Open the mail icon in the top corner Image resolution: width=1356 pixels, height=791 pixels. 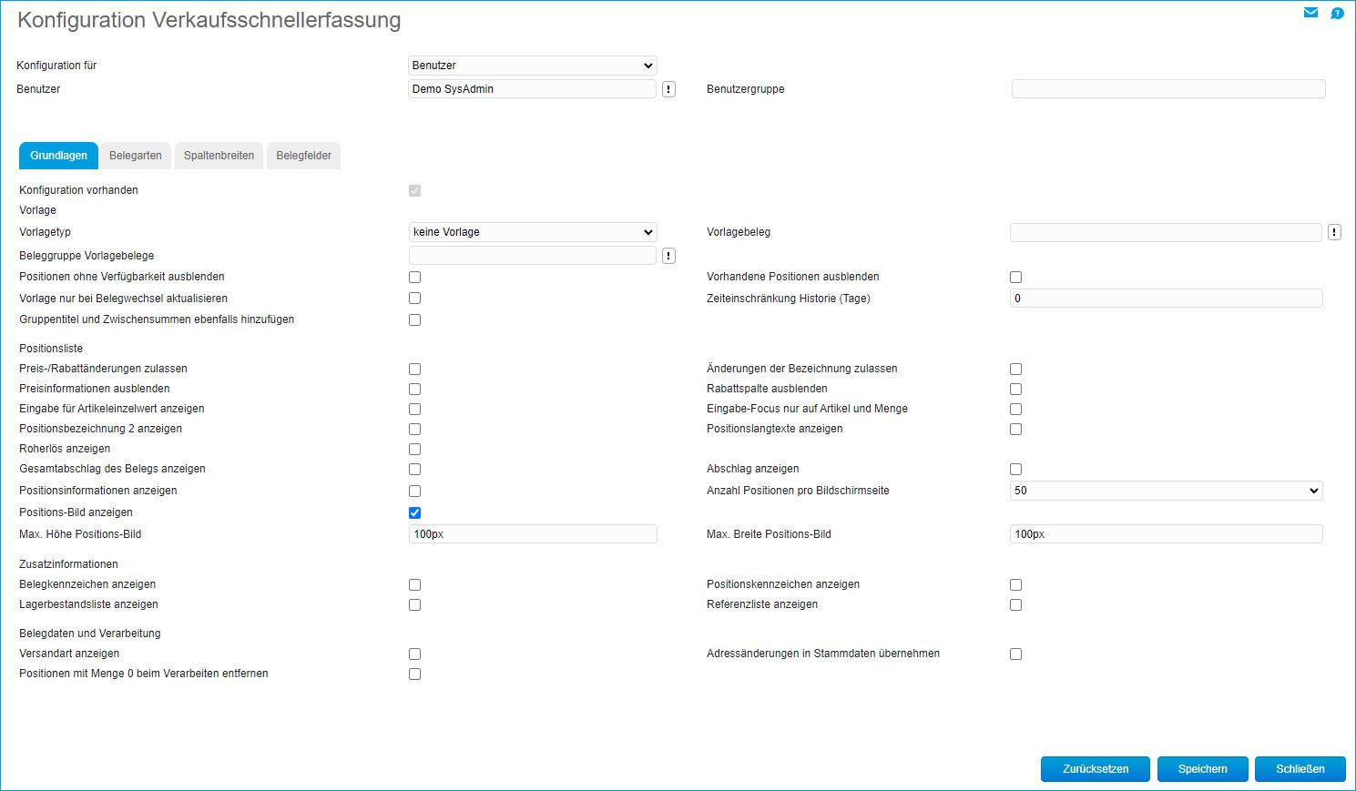1310,13
